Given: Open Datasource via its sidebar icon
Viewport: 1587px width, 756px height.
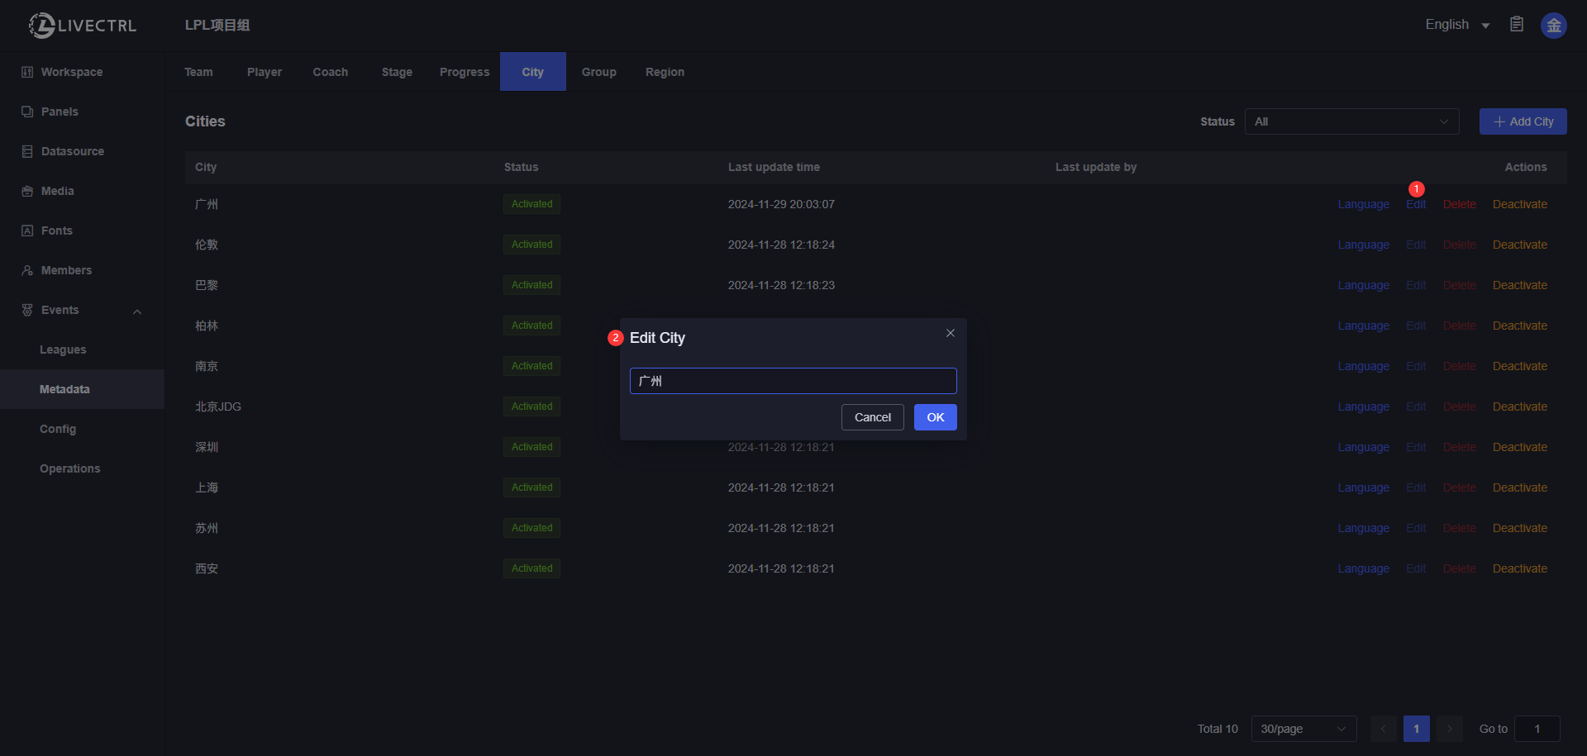Looking at the screenshot, I should 27,151.
